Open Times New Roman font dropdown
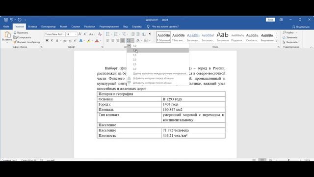 (64, 34)
